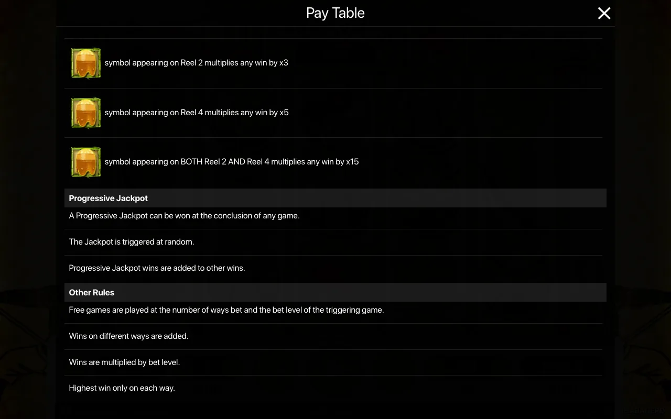
Task: Click 'Wins are multiplied by bet level' rule
Action: coord(124,362)
